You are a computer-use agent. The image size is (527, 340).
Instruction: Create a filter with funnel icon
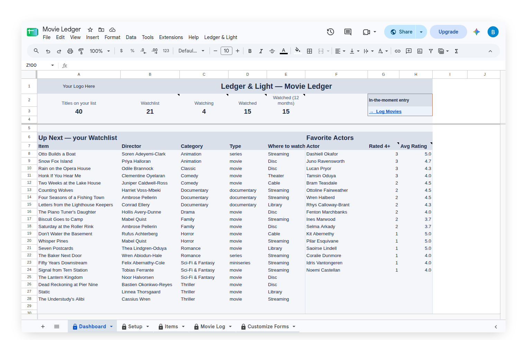pyautogui.click(x=431, y=51)
